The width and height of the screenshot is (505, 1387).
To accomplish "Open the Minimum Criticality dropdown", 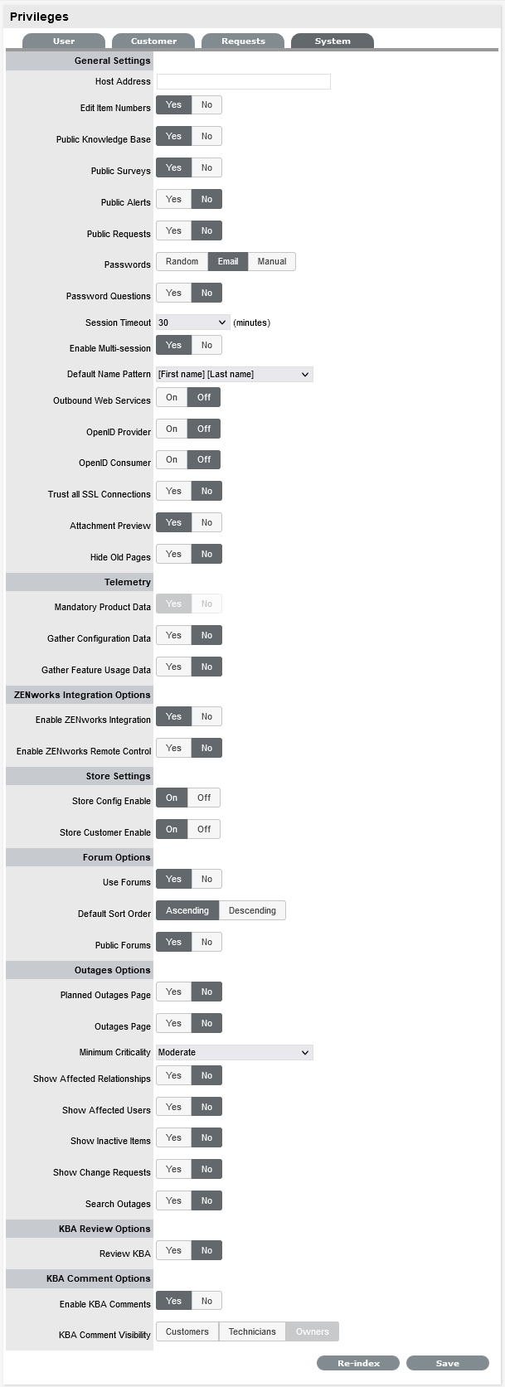I will 234,1053.
